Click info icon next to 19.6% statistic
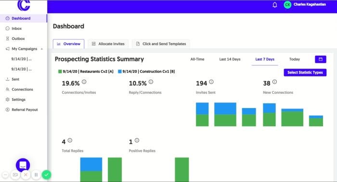This screenshot has height=182, width=337. point(84,82)
